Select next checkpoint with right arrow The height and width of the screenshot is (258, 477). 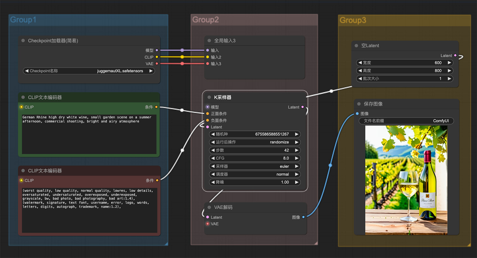[151, 71]
